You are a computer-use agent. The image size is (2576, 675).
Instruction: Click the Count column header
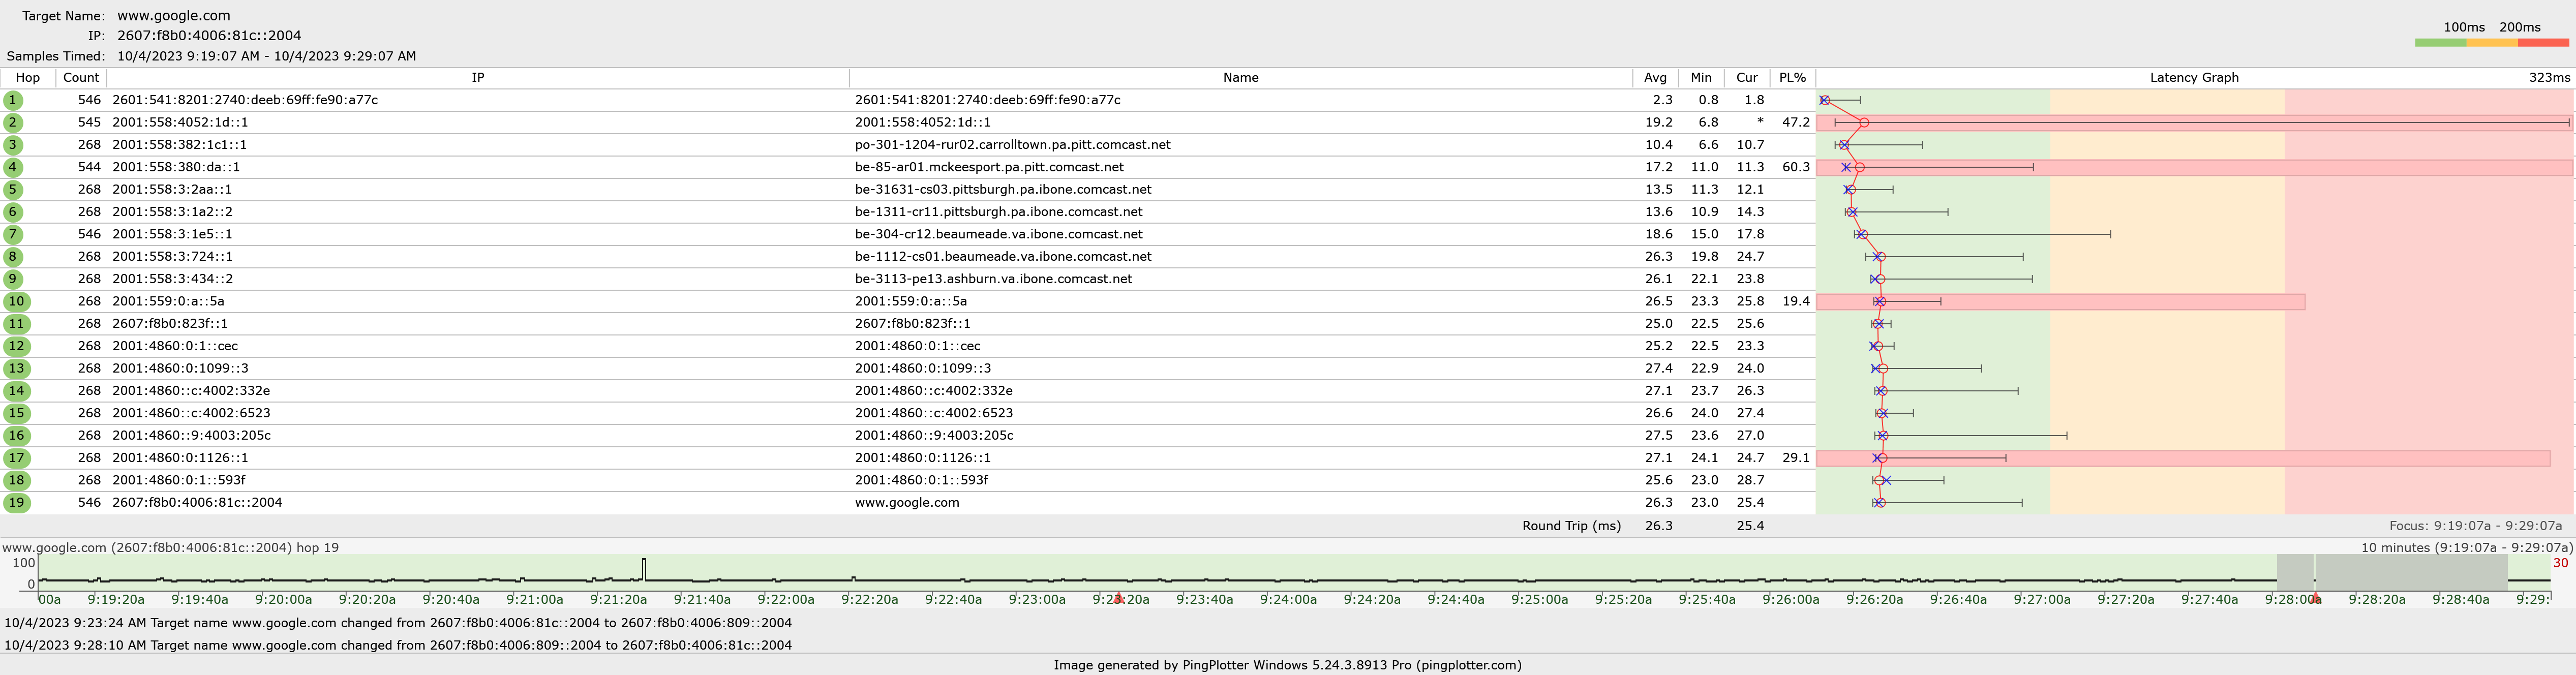pos(81,78)
